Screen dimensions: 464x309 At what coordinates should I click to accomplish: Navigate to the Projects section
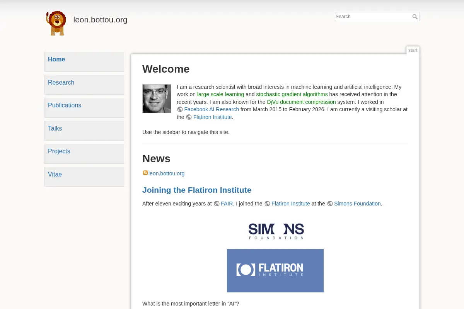coord(84,154)
